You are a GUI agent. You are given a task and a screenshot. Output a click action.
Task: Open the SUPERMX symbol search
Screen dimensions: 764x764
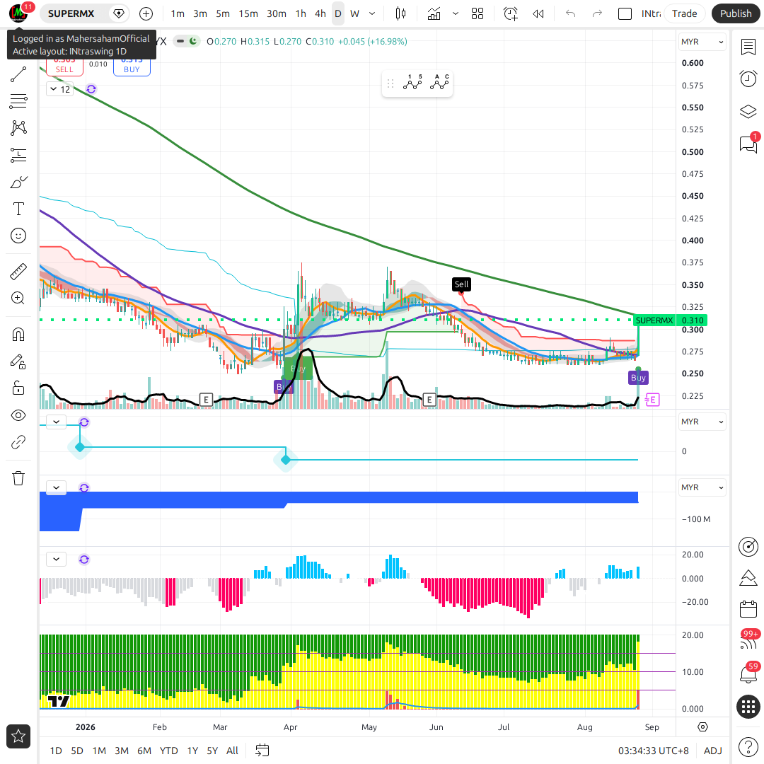(71, 13)
